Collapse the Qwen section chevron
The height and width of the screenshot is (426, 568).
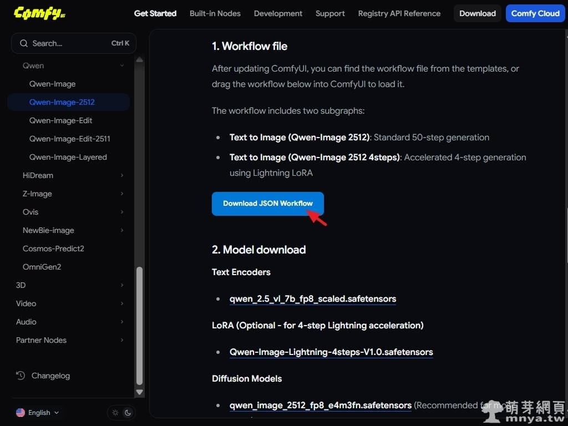coord(122,65)
